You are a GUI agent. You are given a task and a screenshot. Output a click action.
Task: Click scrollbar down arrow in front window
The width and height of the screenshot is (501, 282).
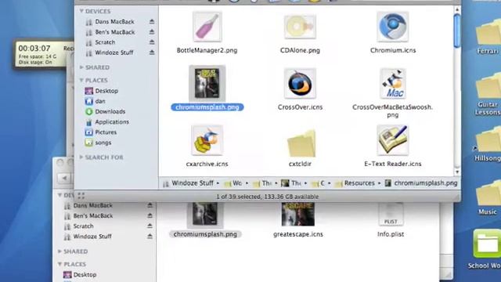click(x=457, y=172)
